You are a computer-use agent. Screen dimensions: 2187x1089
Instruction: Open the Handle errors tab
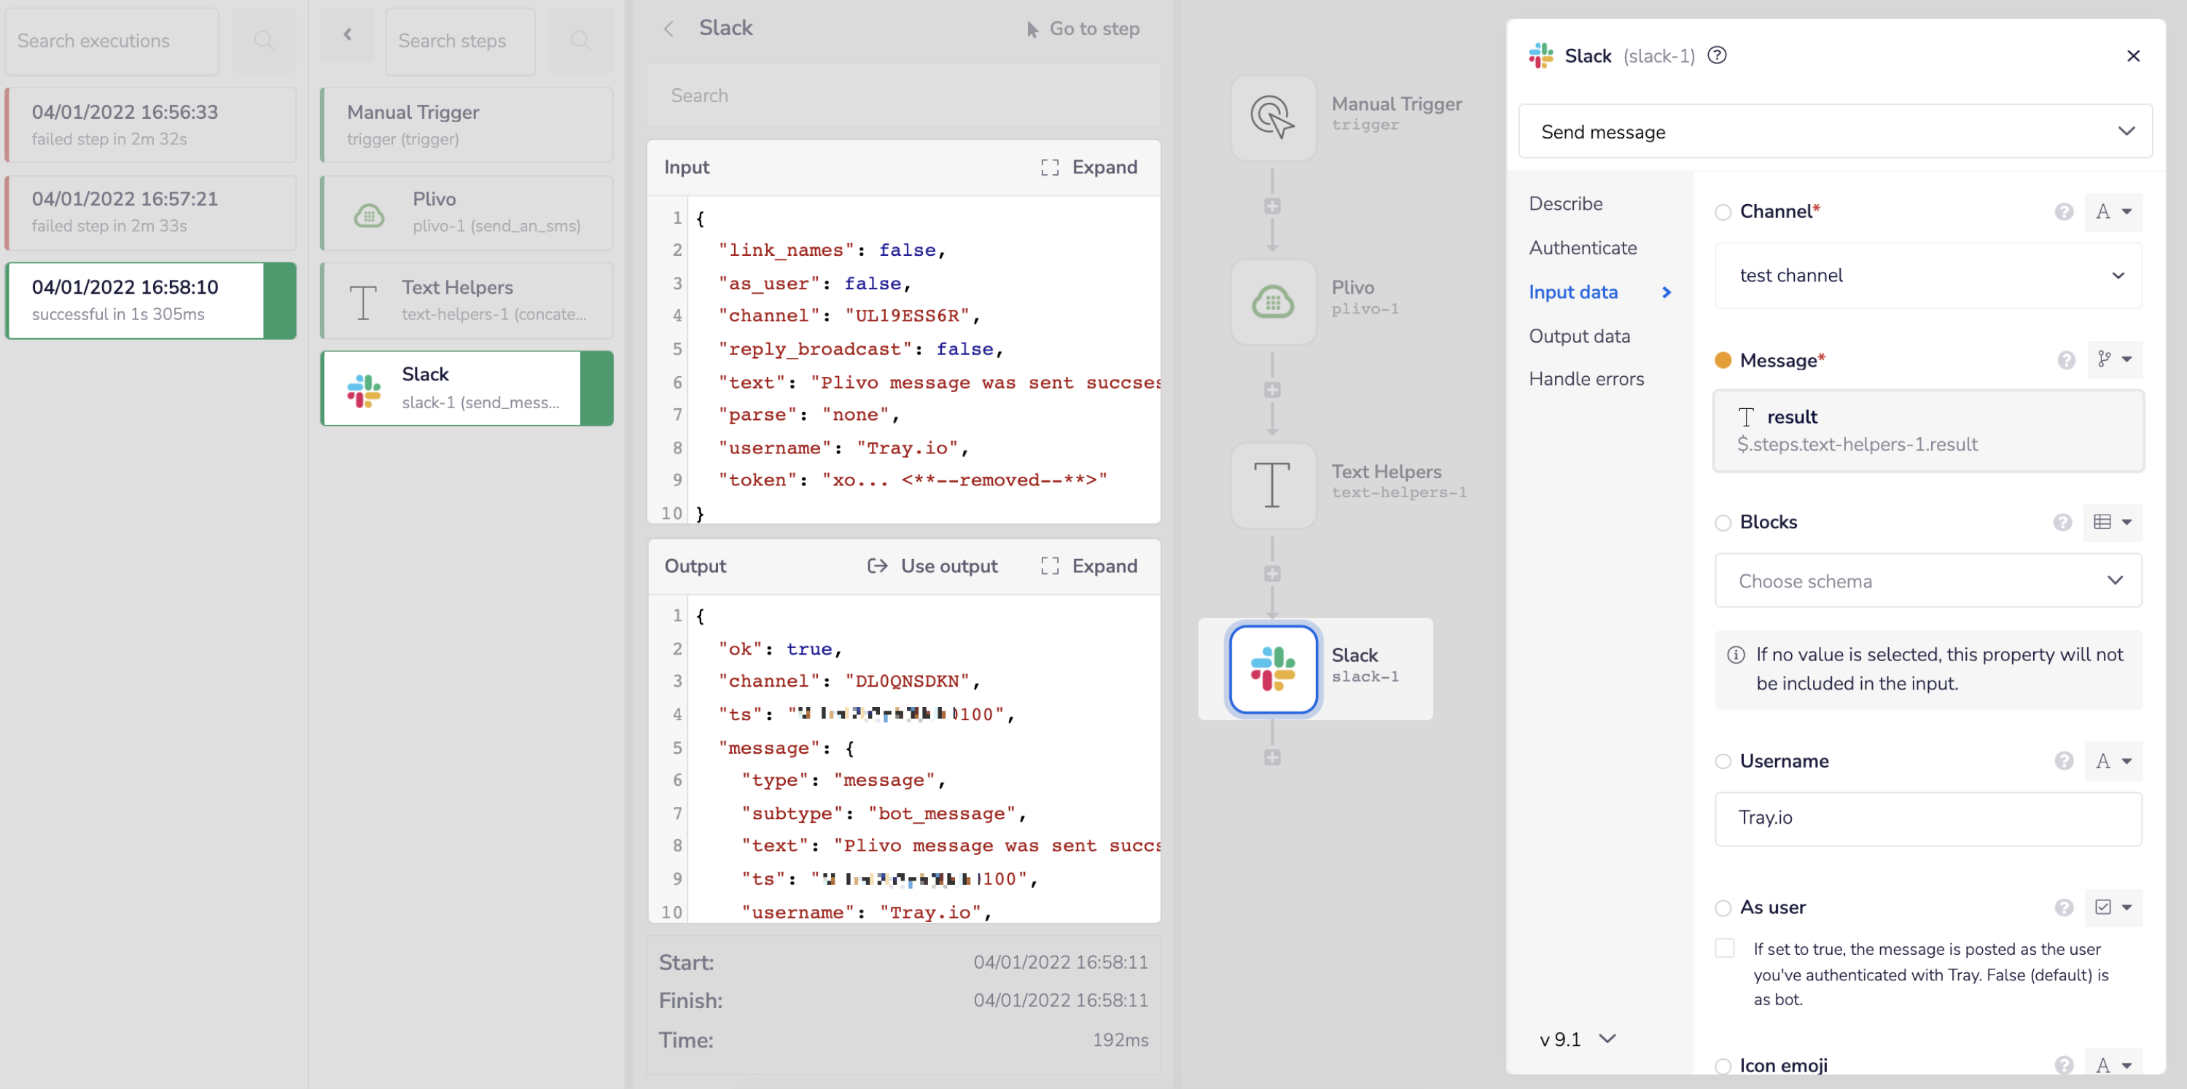[x=1586, y=378]
